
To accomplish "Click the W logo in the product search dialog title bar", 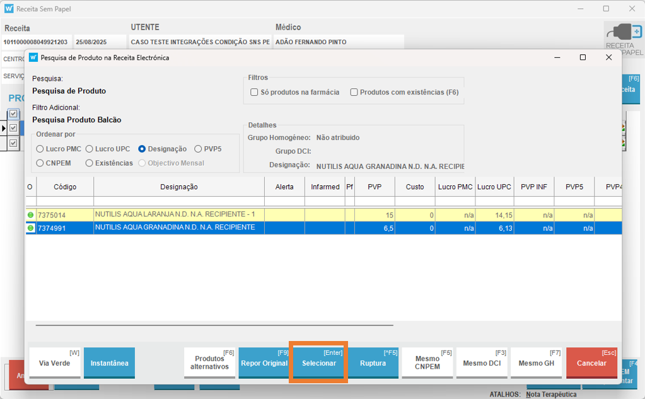I will (33, 57).
